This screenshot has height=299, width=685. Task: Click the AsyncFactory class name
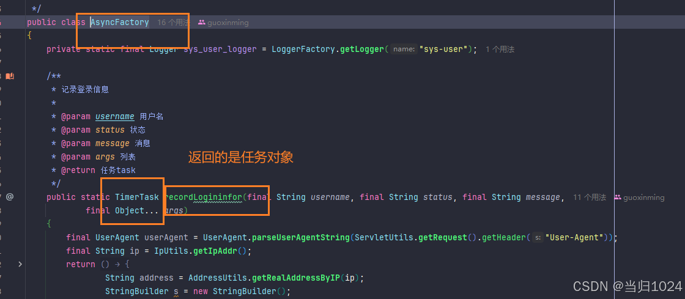coord(120,22)
